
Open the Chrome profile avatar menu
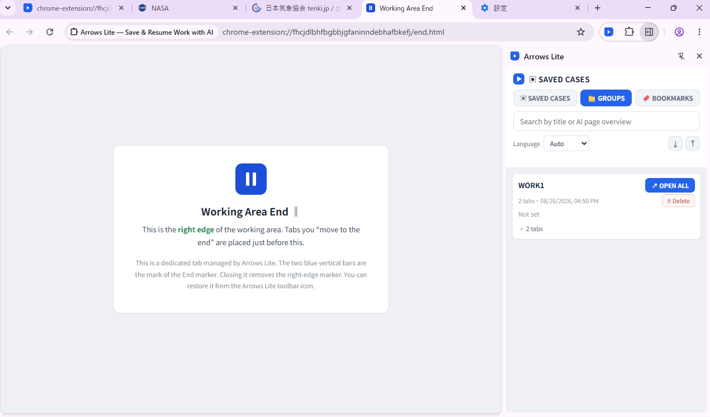pyautogui.click(x=679, y=32)
